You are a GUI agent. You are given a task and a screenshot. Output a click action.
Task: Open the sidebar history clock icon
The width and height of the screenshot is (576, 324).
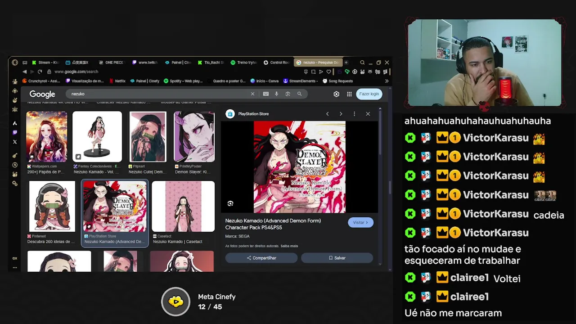pos(15,165)
